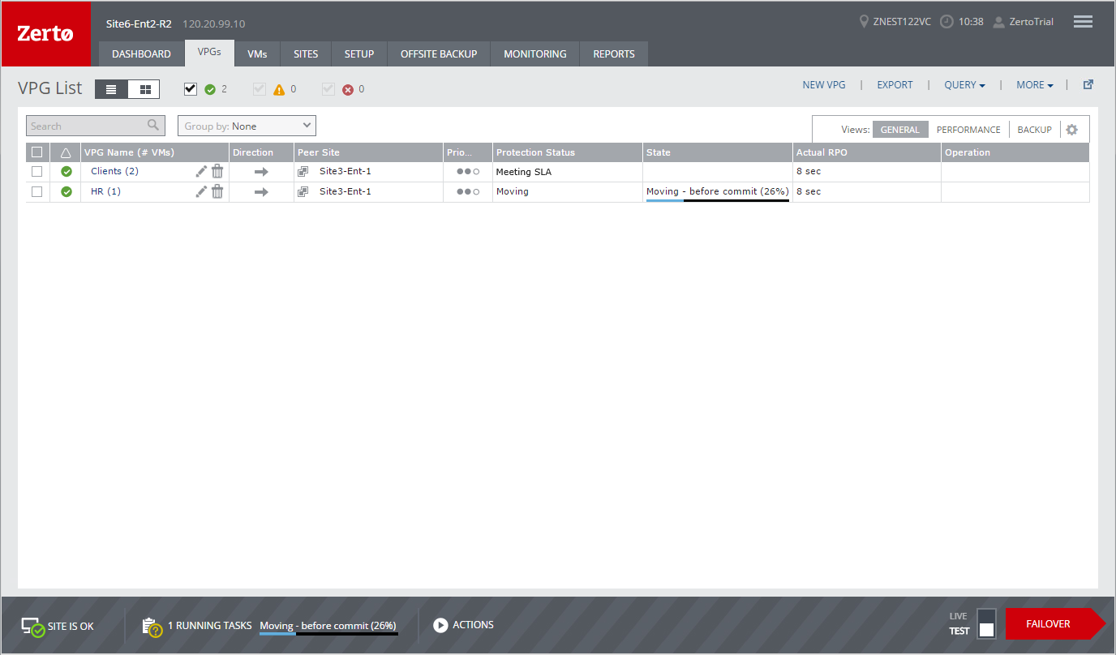This screenshot has height=655, width=1116.
Task: Check the HR row checkbox
Action: [36, 191]
